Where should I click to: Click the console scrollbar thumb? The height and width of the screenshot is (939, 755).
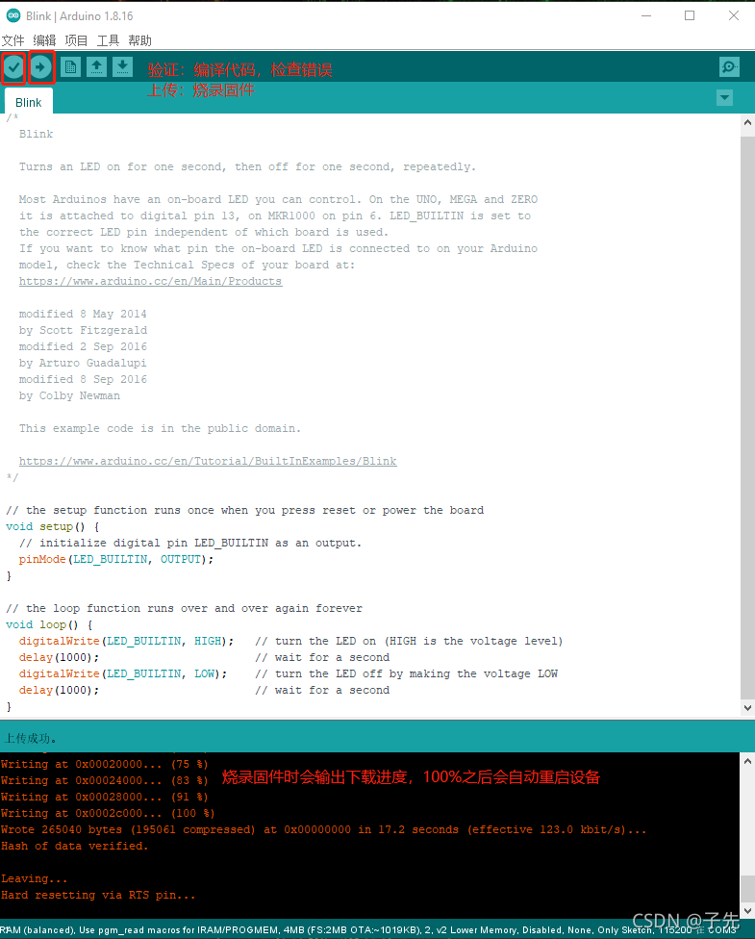tap(747, 889)
